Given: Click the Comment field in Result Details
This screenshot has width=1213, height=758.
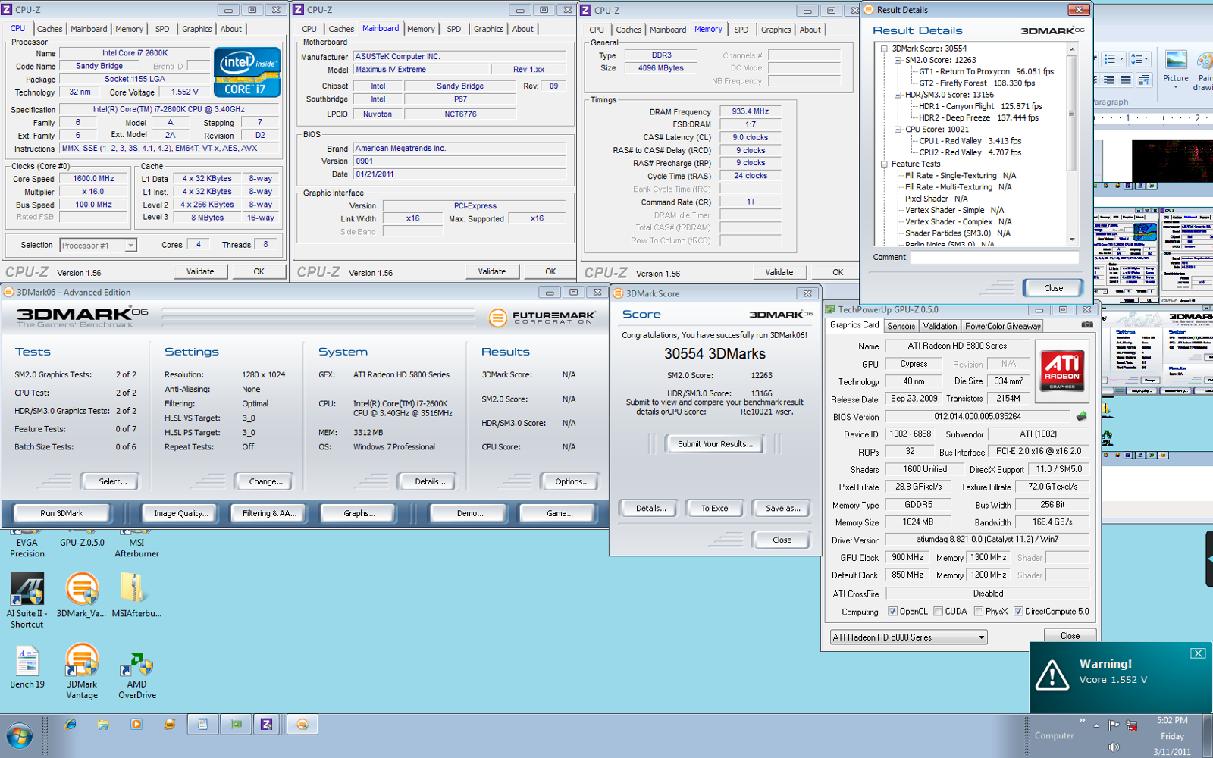Looking at the screenshot, I should 994,258.
